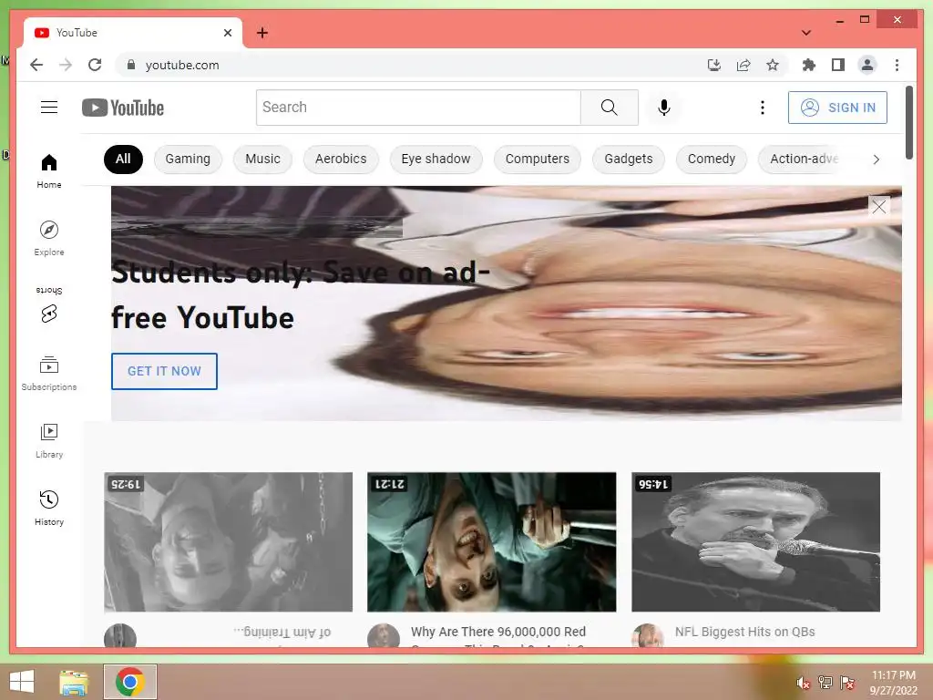
Task: Select the All category chip
Action: tap(123, 159)
